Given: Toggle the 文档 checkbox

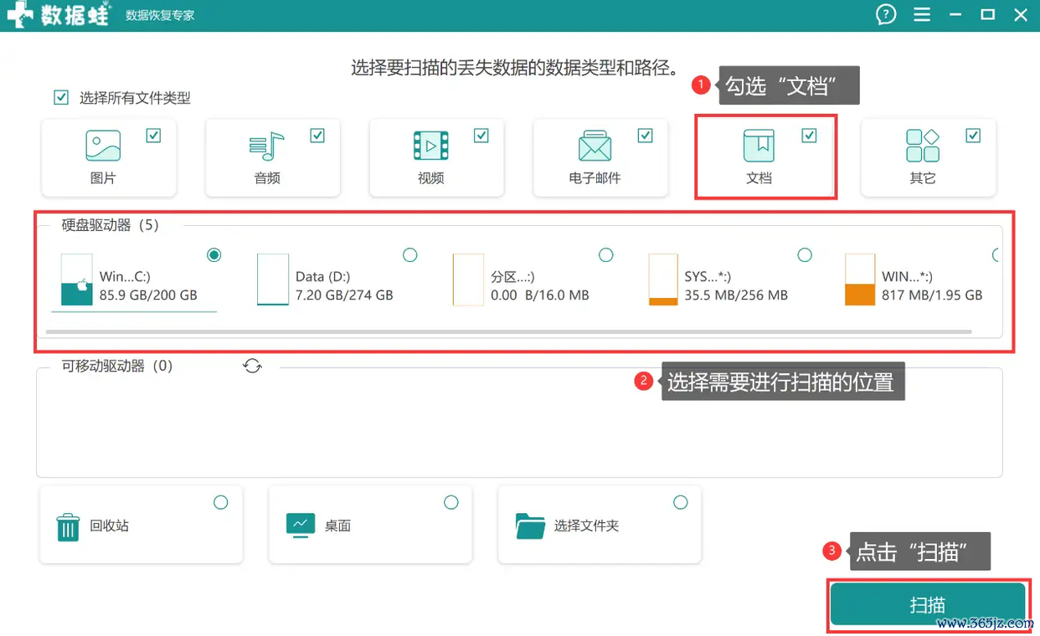Looking at the screenshot, I should (809, 135).
